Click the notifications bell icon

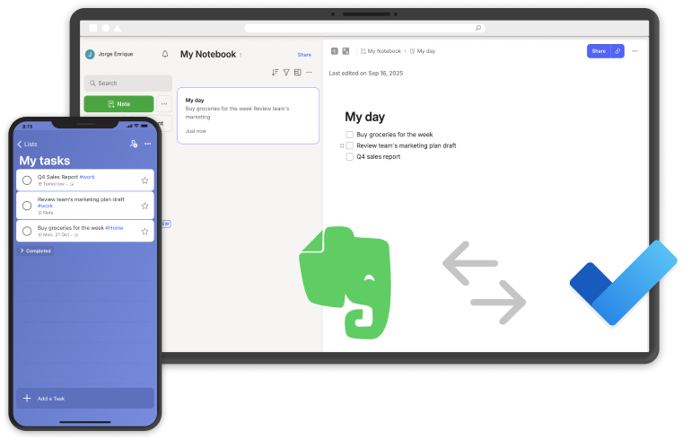coord(164,54)
